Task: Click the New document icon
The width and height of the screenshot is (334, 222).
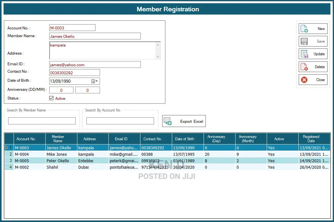Action: click(304, 29)
